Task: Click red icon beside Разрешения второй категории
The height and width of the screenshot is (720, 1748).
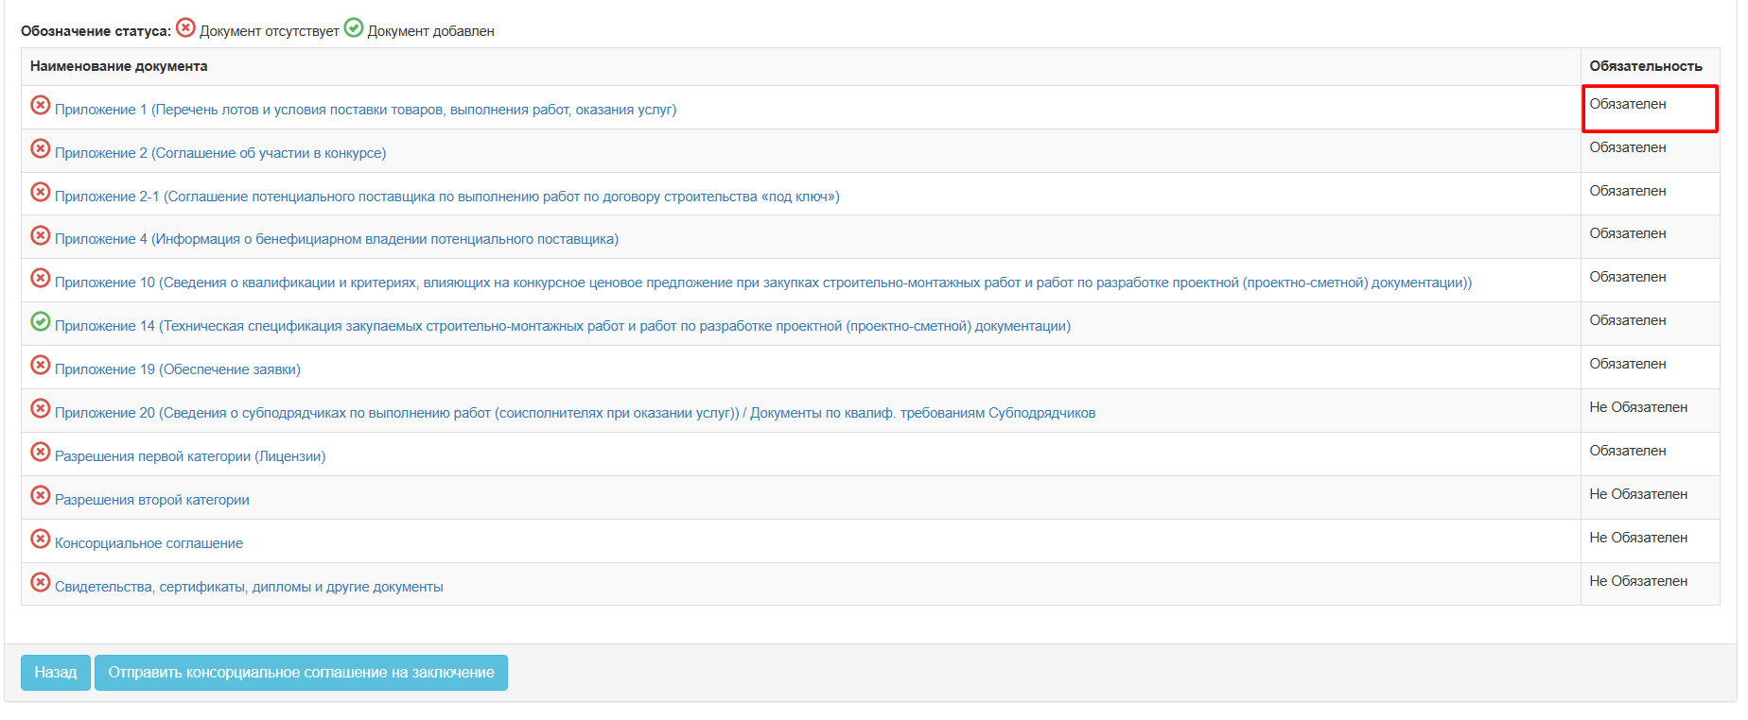Action: coord(41,495)
